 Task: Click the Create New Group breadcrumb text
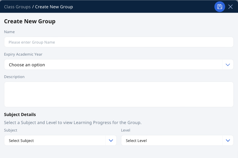tap(54, 7)
